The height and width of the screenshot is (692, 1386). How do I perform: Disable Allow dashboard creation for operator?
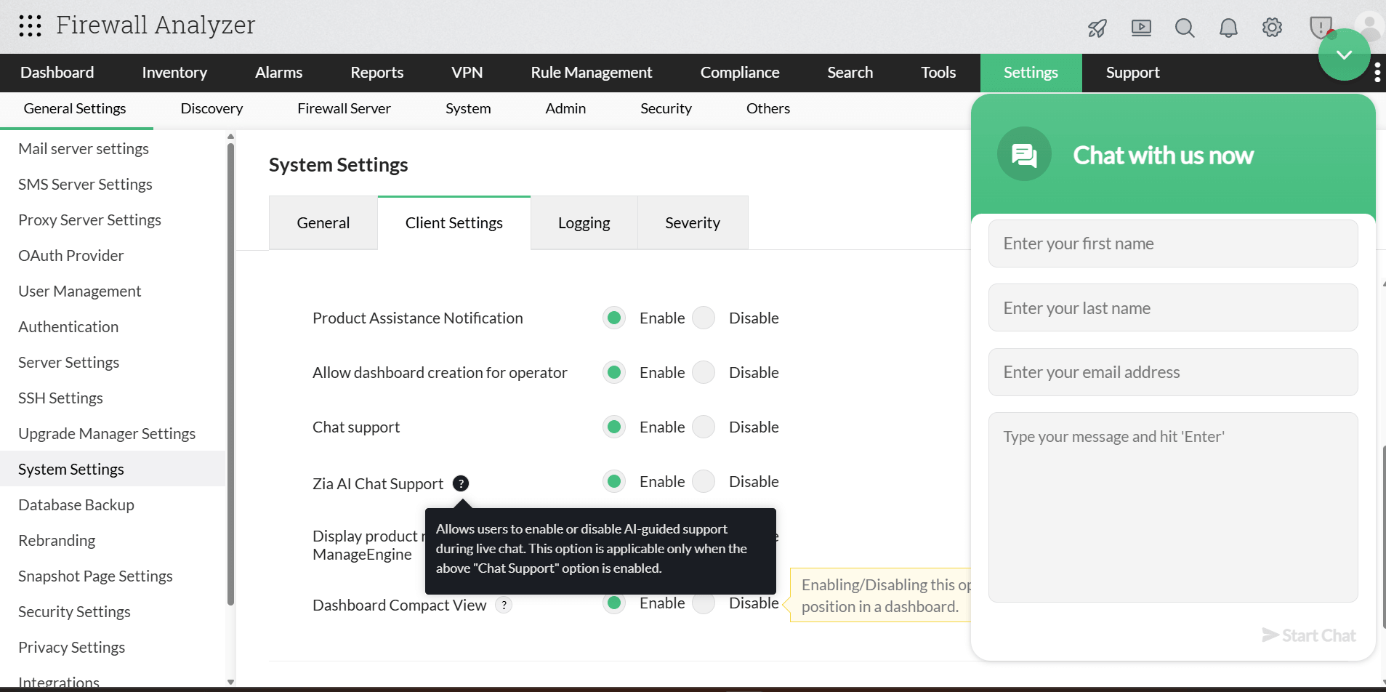704,372
